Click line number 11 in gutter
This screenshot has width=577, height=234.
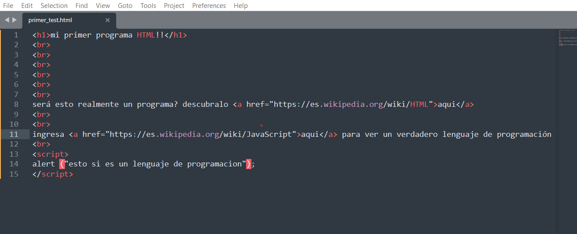pos(14,134)
